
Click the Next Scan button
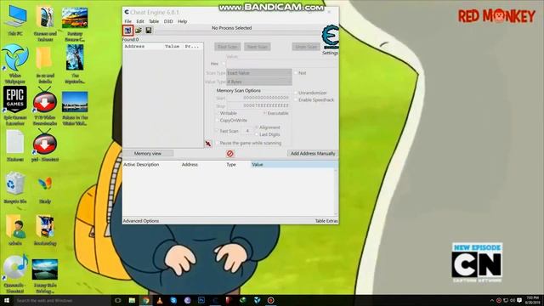pyautogui.click(x=257, y=47)
